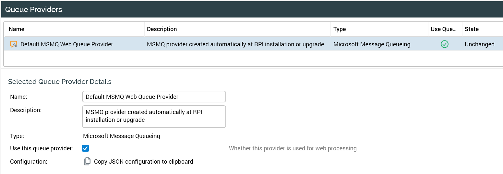This screenshot has height=174, width=503.
Task: Click the Description column header
Action: click(x=162, y=29)
